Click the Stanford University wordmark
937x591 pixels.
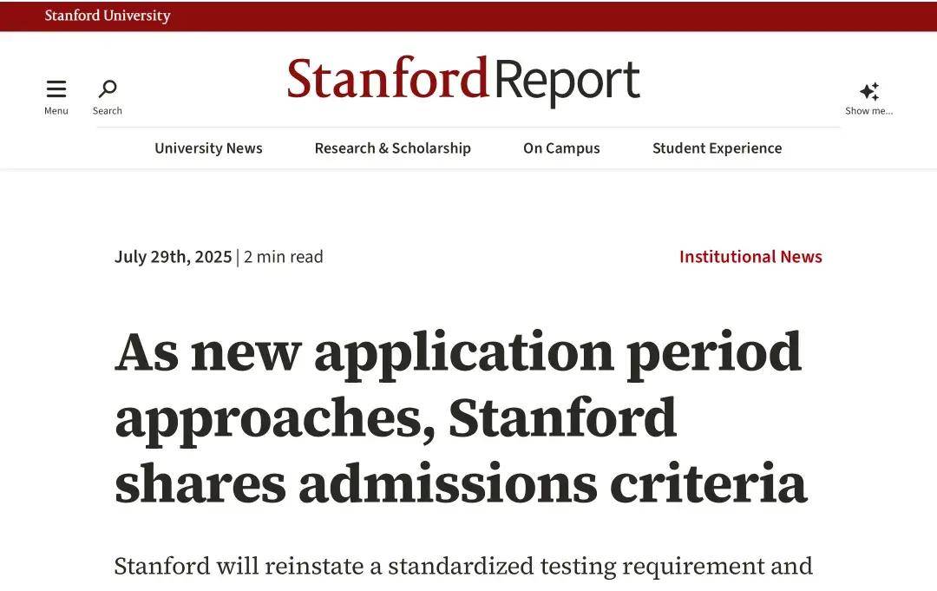tap(108, 16)
